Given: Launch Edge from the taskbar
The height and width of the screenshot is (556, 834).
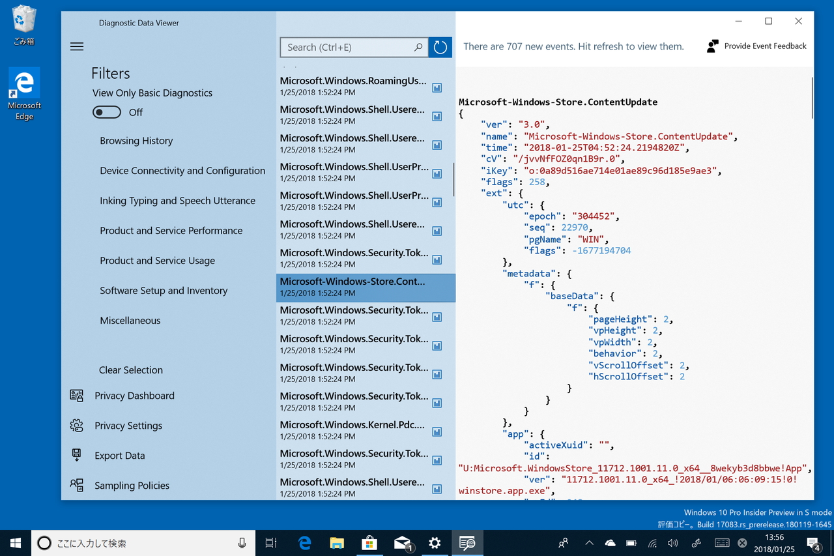Looking at the screenshot, I should [x=304, y=543].
